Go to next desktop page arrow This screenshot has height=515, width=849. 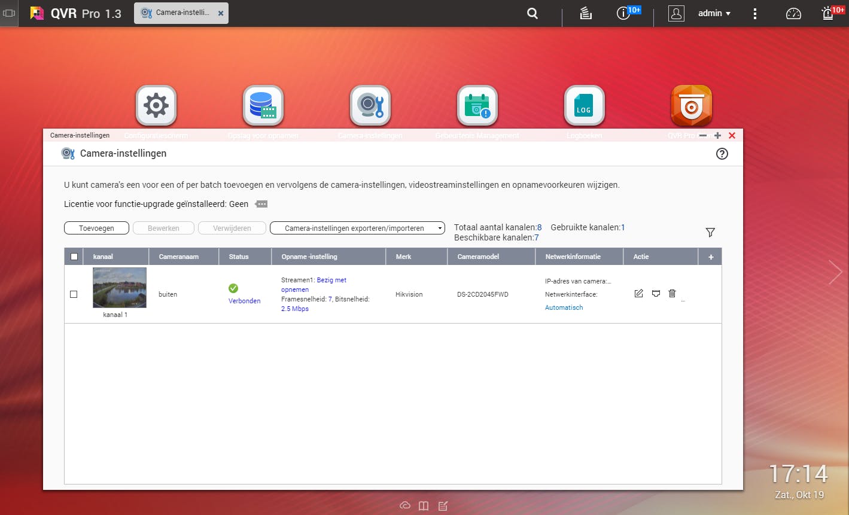tap(835, 272)
